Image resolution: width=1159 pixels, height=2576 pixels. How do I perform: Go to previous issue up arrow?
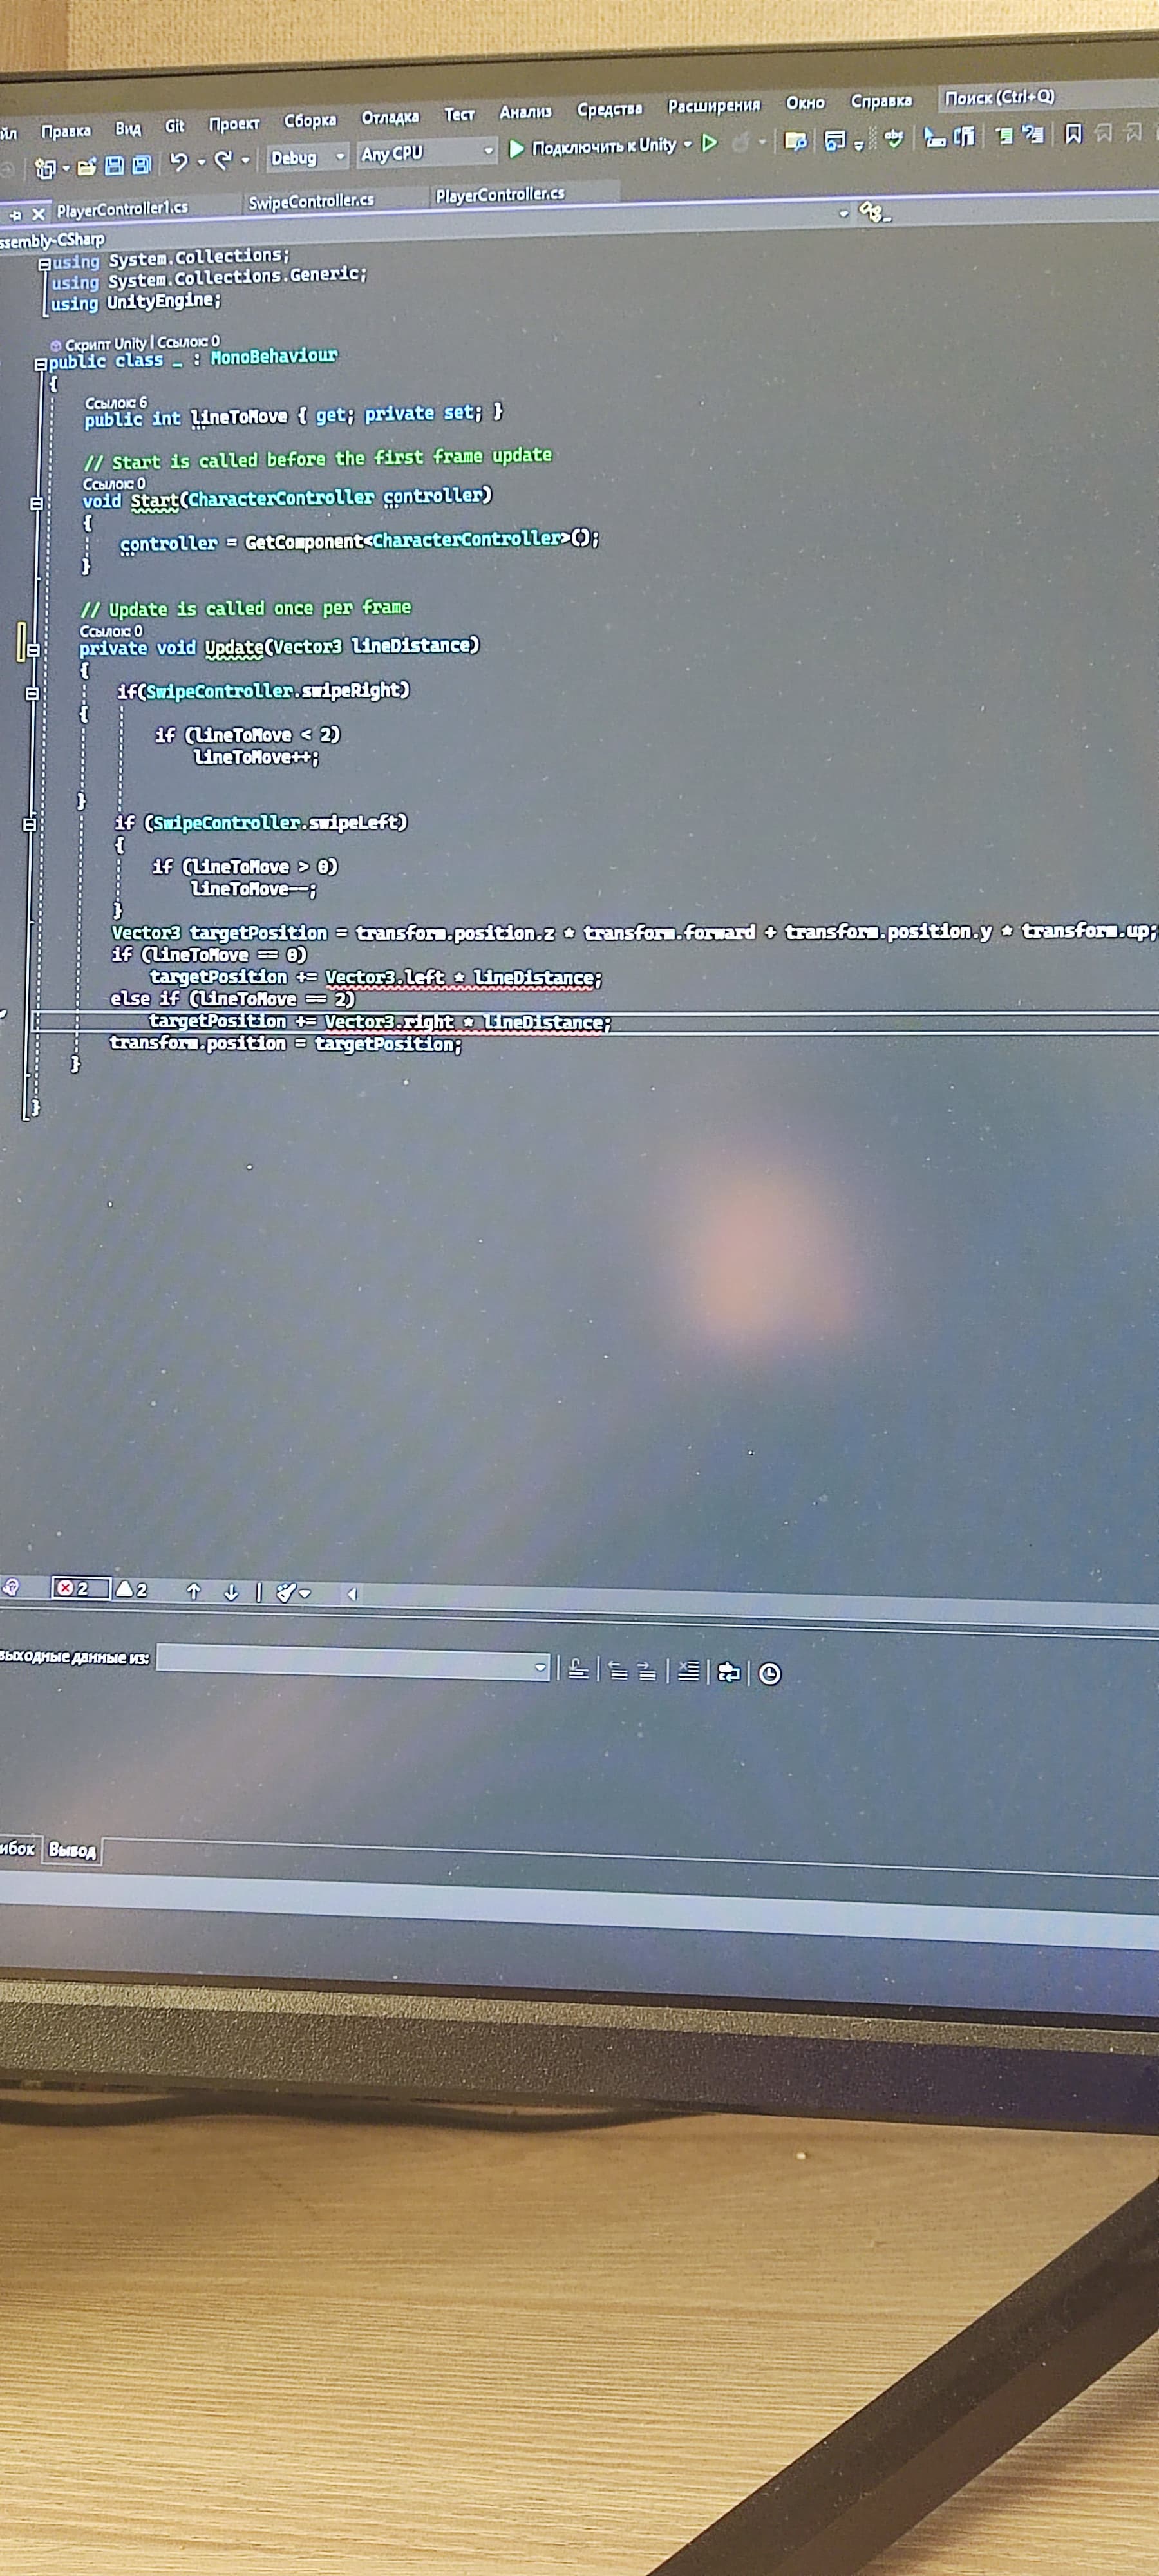(194, 1591)
